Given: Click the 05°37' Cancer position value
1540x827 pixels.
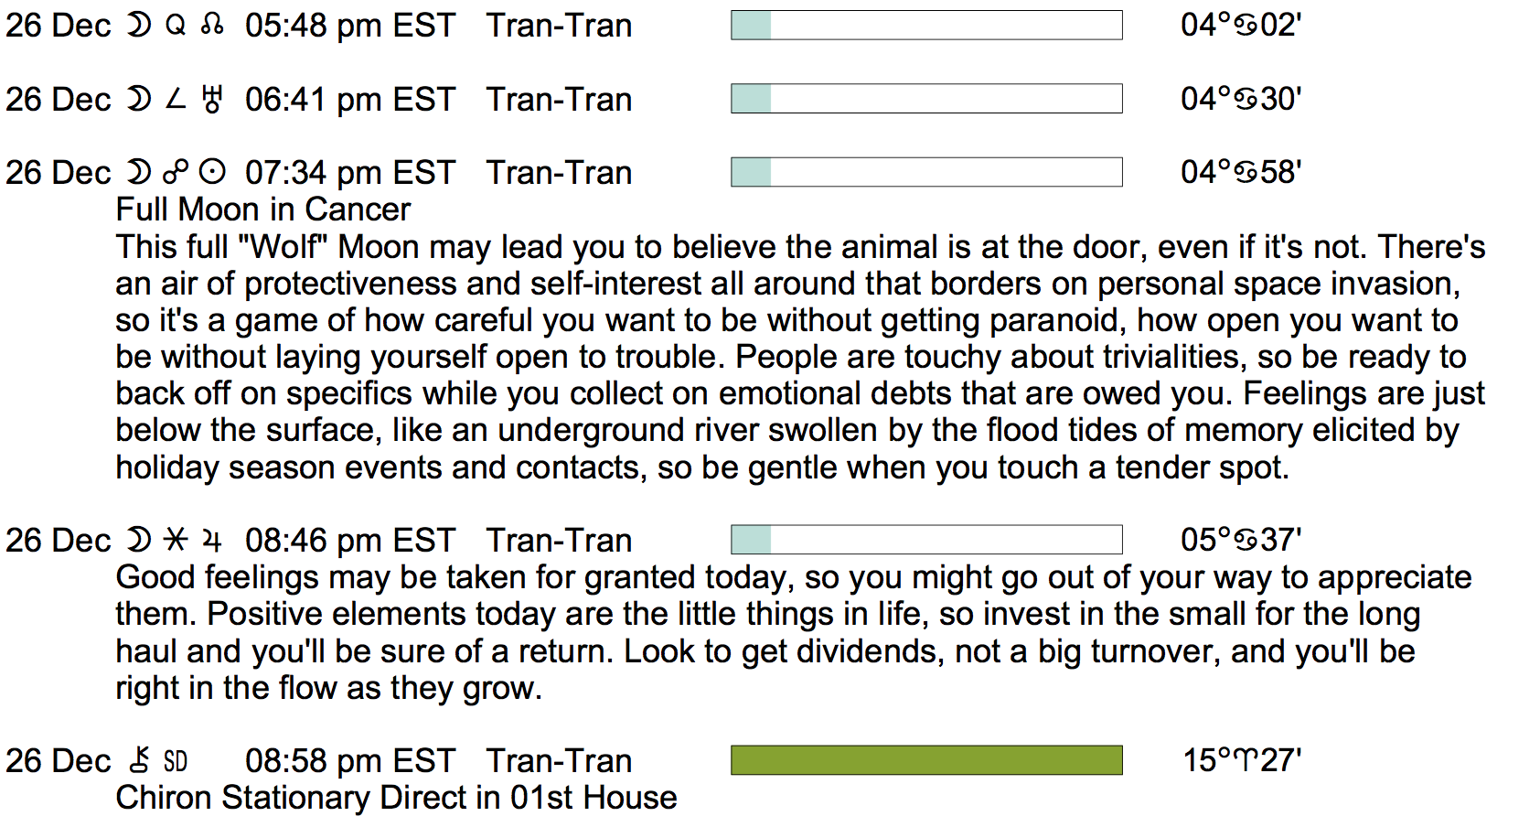Looking at the screenshot, I should tap(1241, 540).
